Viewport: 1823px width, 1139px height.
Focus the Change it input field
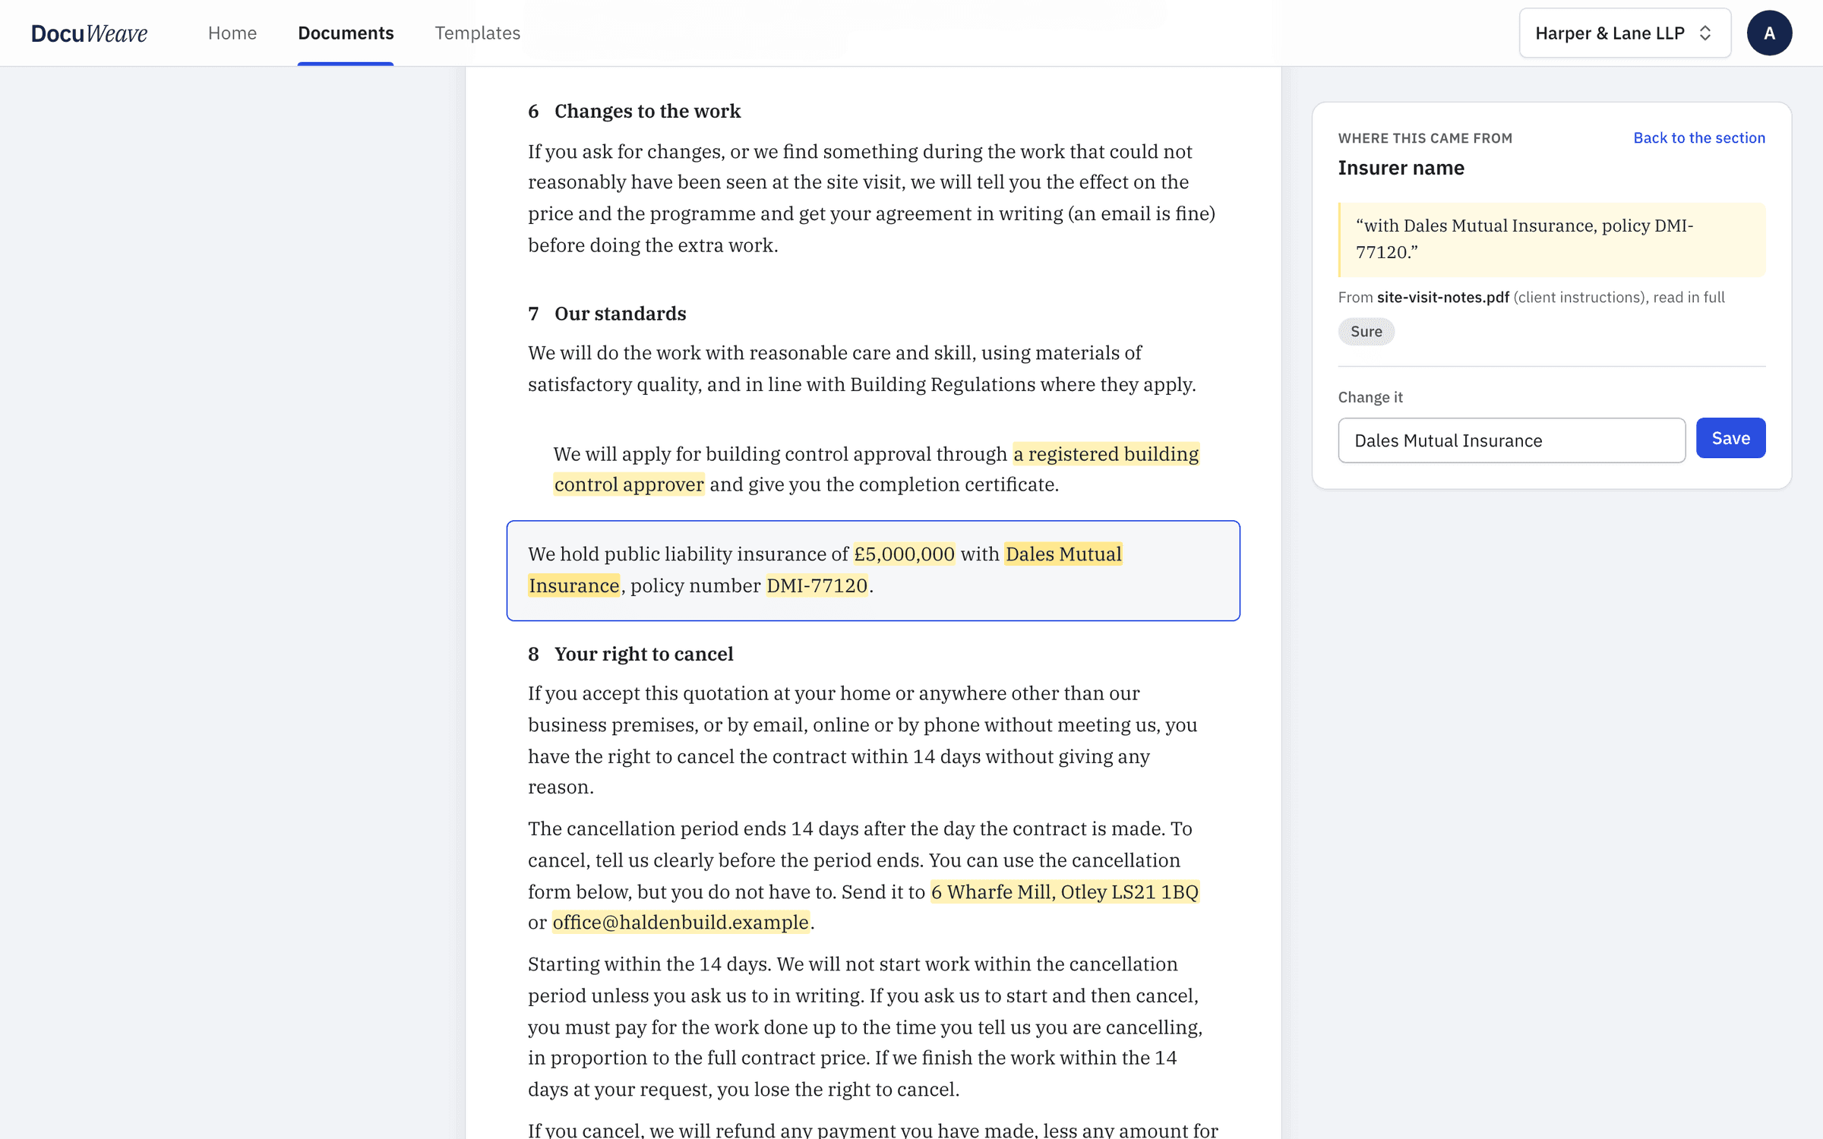1512,440
